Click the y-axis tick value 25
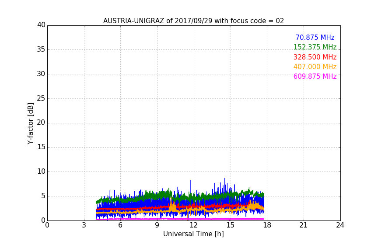Viewport: 378px width, 252px height. [x=41, y=98]
